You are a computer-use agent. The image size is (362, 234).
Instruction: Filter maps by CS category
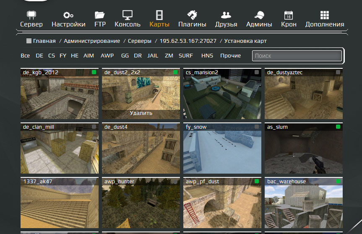click(52, 56)
